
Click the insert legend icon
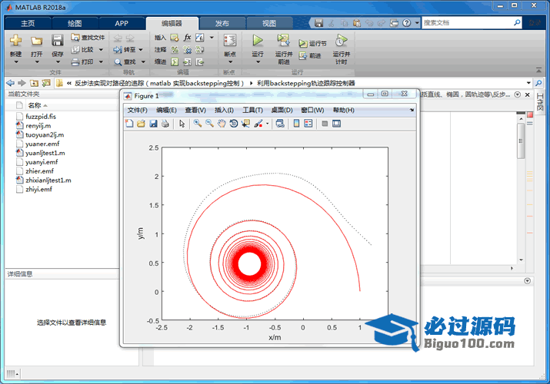[308, 124]
